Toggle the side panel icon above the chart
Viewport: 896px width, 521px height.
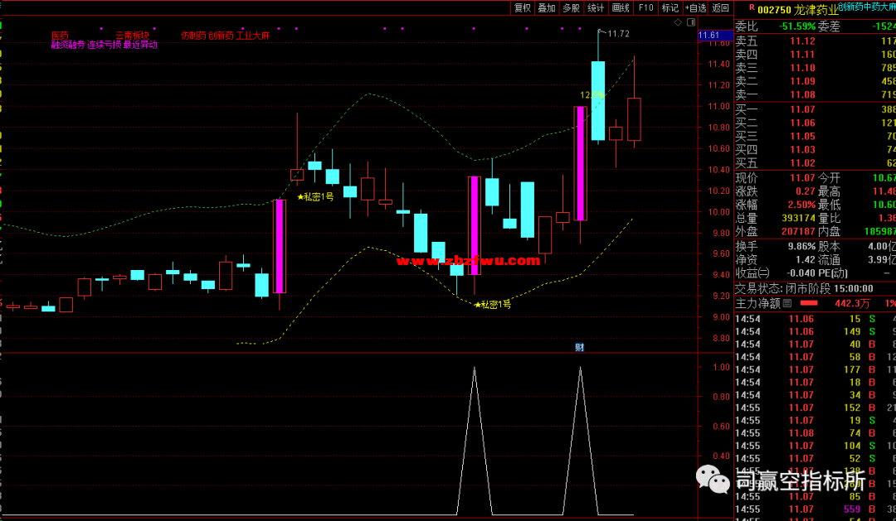coord(691,22)
